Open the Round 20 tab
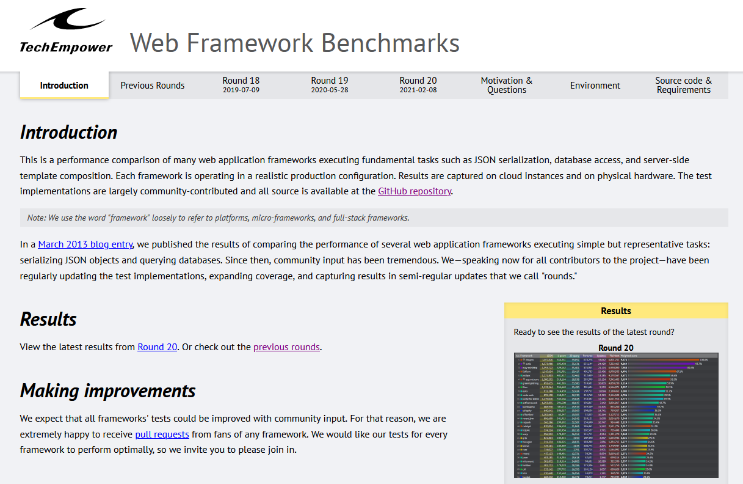Viewport: 743px width, 484px height. [x=418, y=85]
